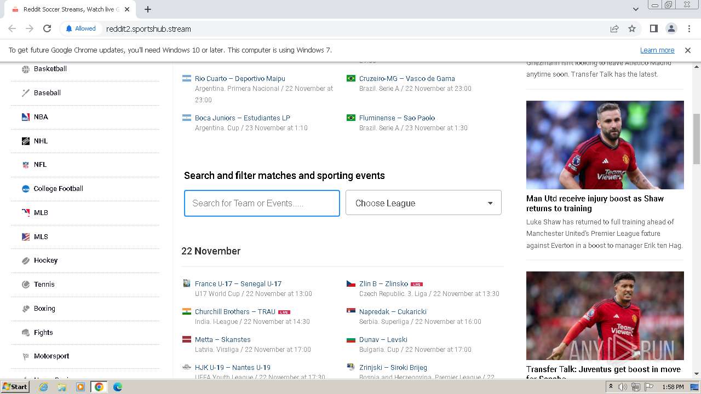Click the Baseball bat icon in sidebar
This screenshot has height=394, width=701.
(x=26, y=93)
